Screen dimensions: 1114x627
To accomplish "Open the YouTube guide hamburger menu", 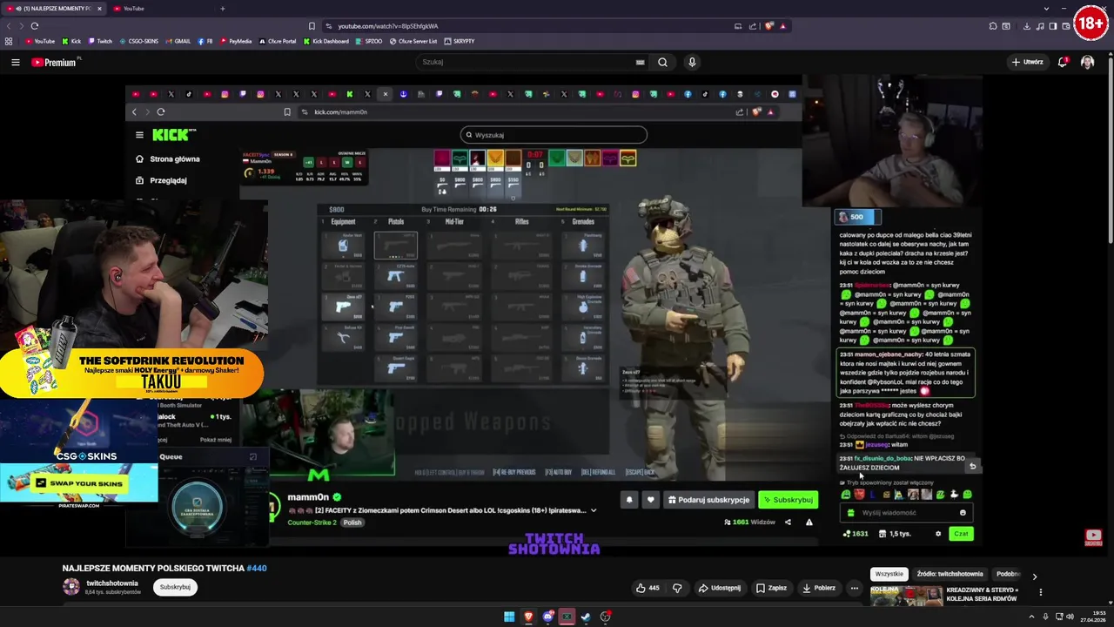I will pyautogui.click(x=15, y=62).
